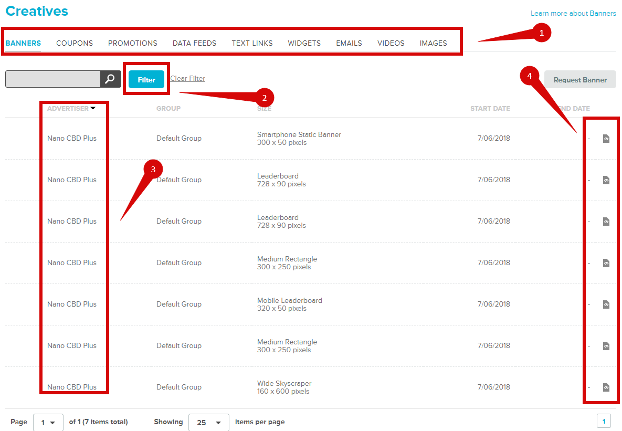Get code icon for Mobile Leaderboard banner

pyautogui.click(x=606, y=304)
